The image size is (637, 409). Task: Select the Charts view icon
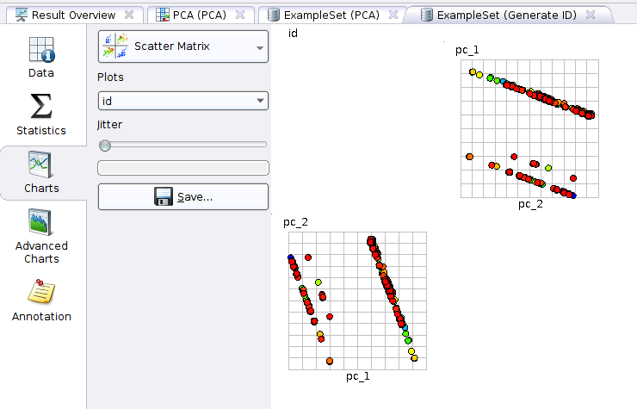41,164
